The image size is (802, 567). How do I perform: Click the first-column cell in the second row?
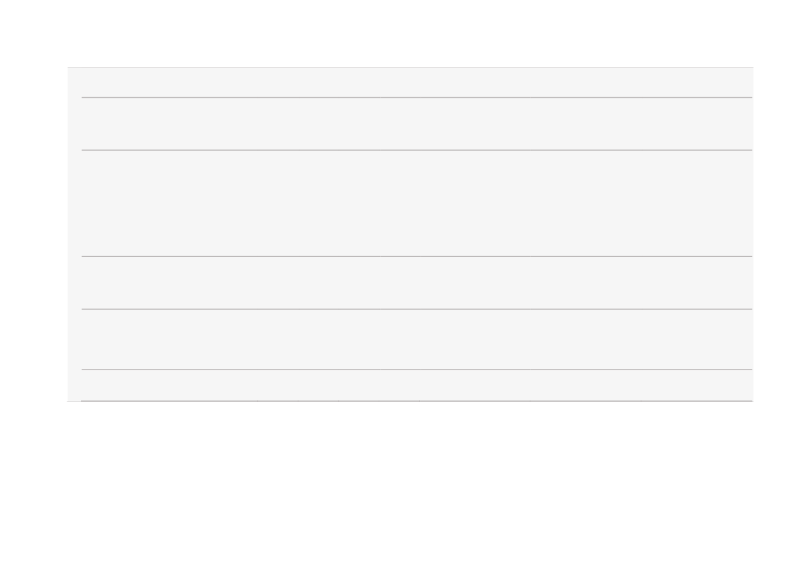pos(169,123)
